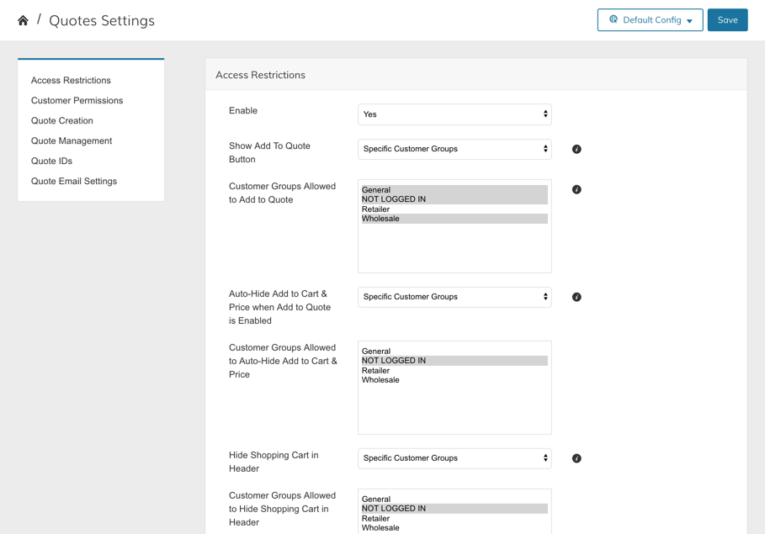The image size is (765, 534).
Task: Click the globe icon in Default Config
Action: pos(614,19)
